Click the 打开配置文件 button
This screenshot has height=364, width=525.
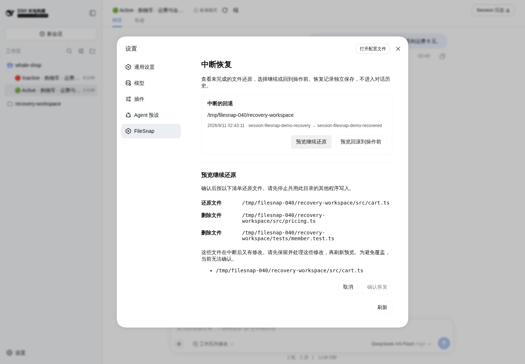tap(373, 49)
